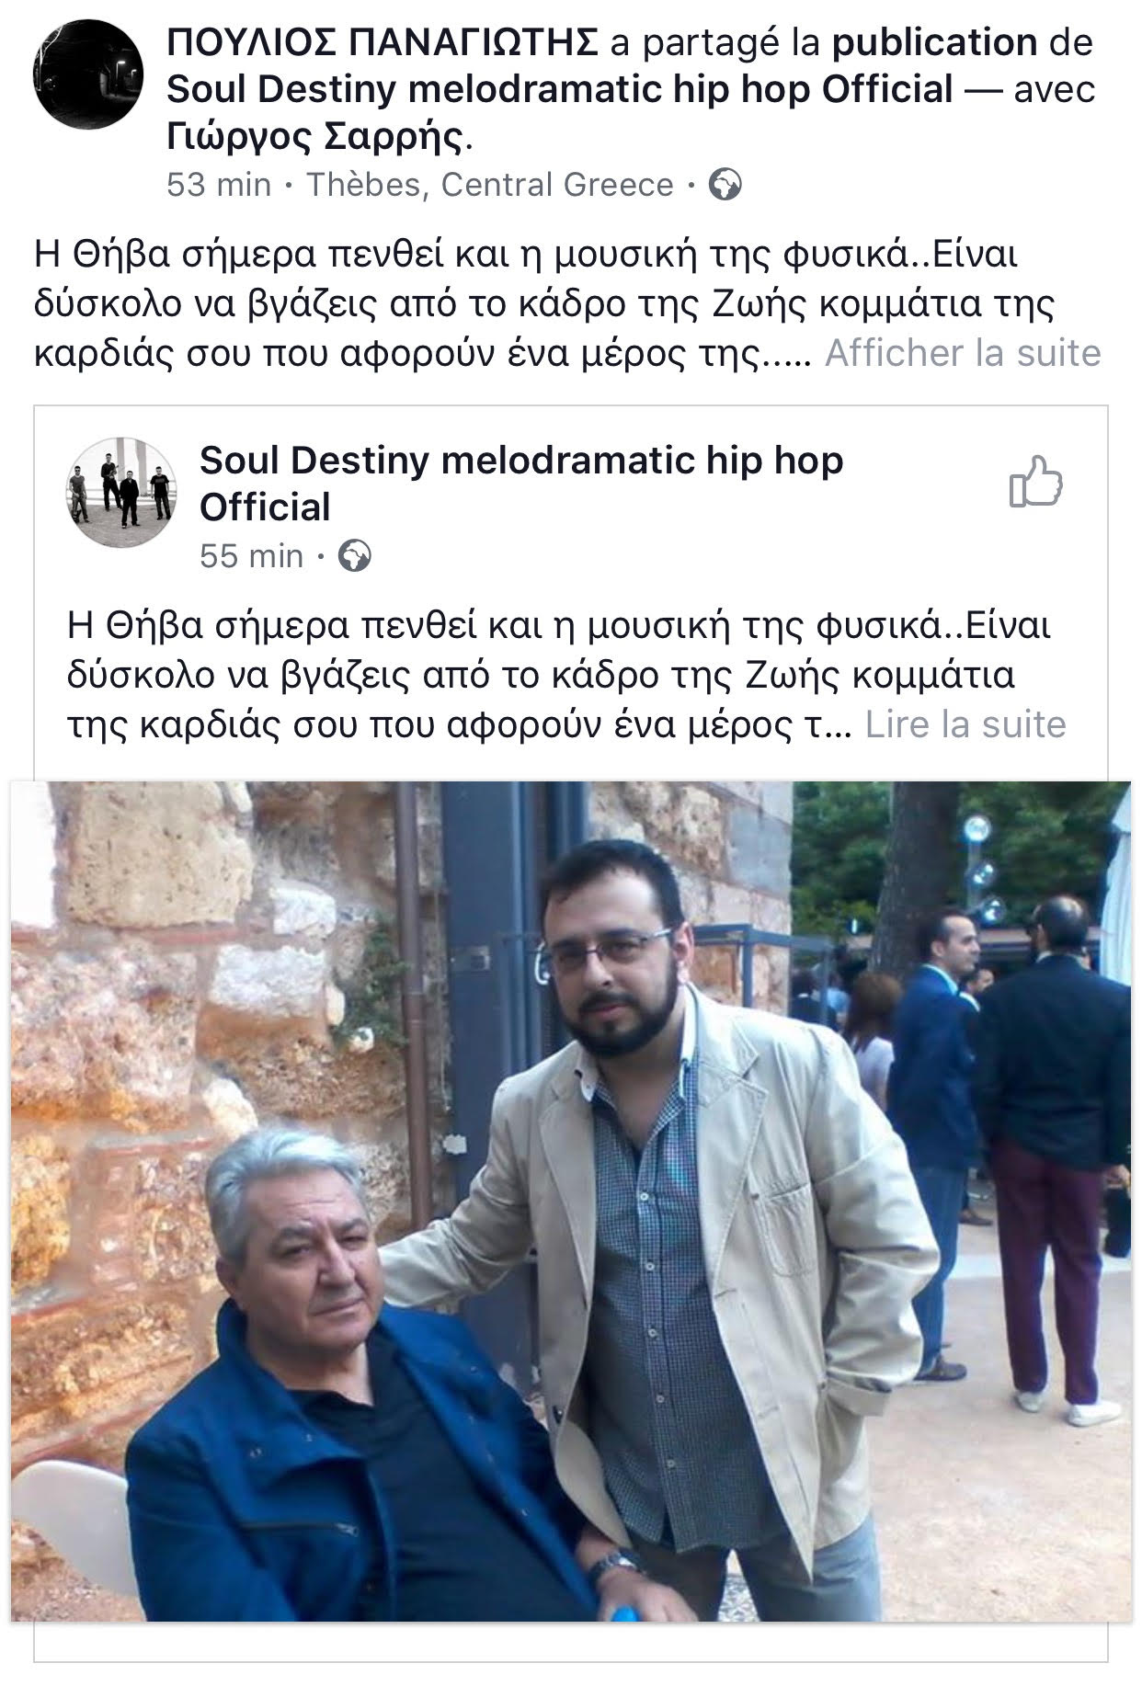Open the 55 min timestamp of shared post
This screenshot has width=1142, height=1686.
(252, 556)
